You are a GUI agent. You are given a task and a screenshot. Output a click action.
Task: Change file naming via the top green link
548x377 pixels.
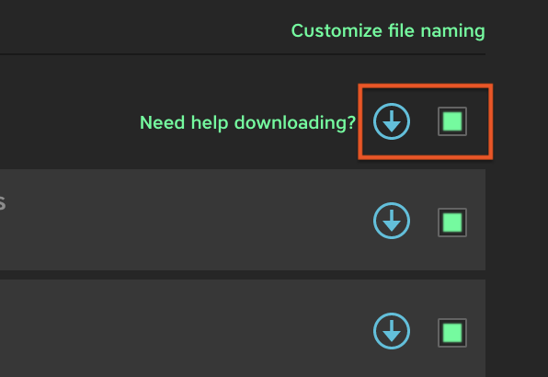pyautogui.click(x=388, y=31)
